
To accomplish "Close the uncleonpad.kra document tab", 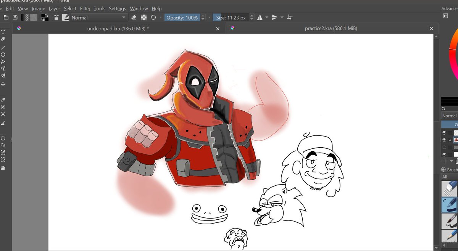I will (x=218, y=29).
